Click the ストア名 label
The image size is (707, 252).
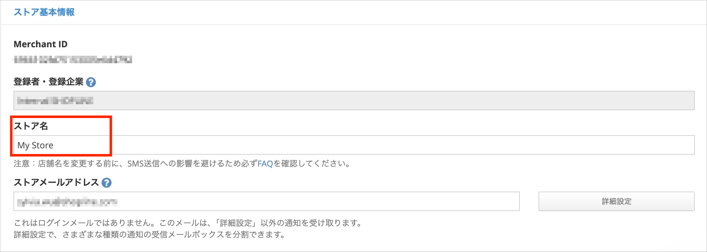click(x=31, y=126)
